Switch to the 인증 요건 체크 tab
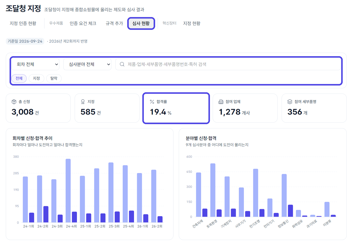352x242 pixels. 83,23
